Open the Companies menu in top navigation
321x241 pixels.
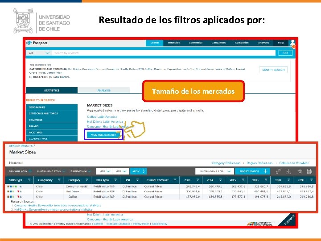[x=242, y=43]
